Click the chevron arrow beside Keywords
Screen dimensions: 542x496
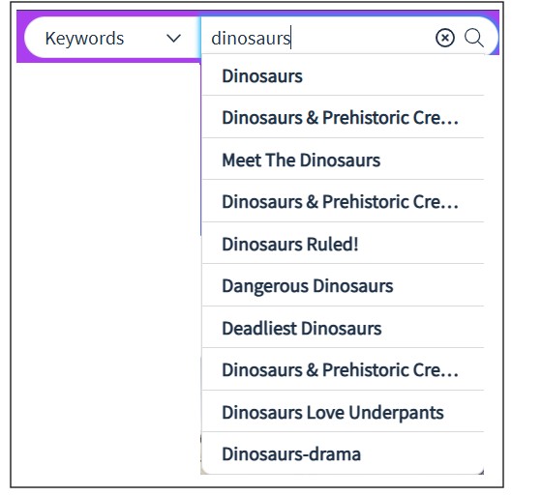tap(173, 38)
